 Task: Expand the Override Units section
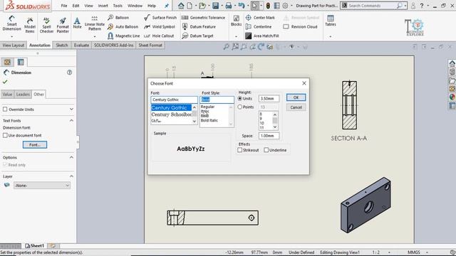click(71, 109)
